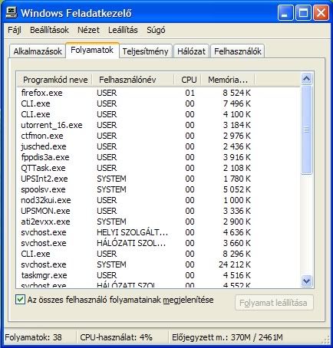The width and height of the screenshot is (333, 348).
Task: Select the ati2evxx.exe process
Action: point(159,222)
